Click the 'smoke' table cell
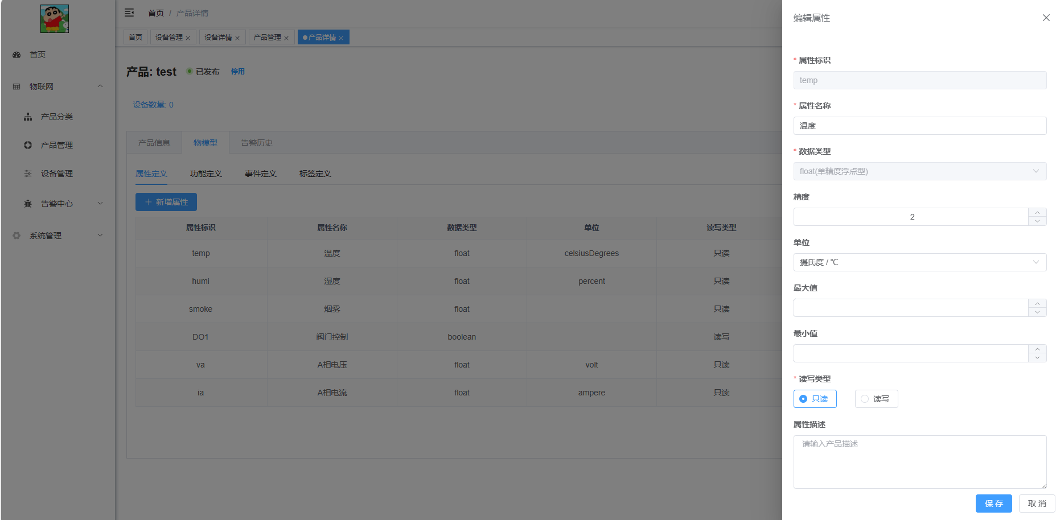This screenshot has height=520, width=1056. [201, 309]
